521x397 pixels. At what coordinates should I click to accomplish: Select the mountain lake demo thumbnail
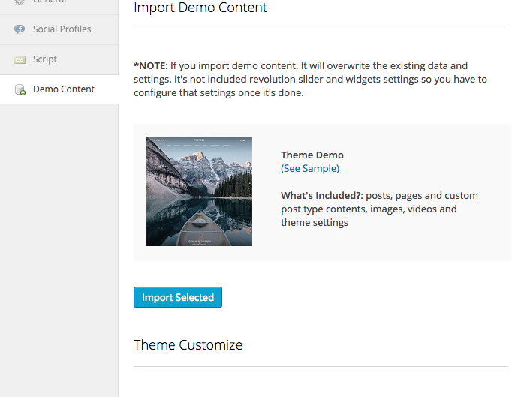(x=200, y=191)
